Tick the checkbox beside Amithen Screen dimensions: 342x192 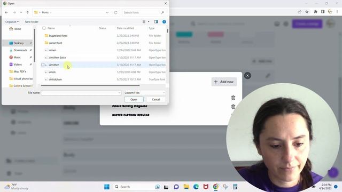coord(43,65)
